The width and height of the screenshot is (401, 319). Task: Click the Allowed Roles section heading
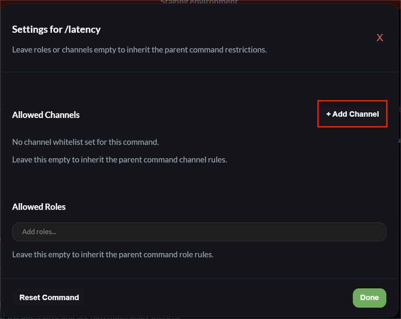pos(39,207)
